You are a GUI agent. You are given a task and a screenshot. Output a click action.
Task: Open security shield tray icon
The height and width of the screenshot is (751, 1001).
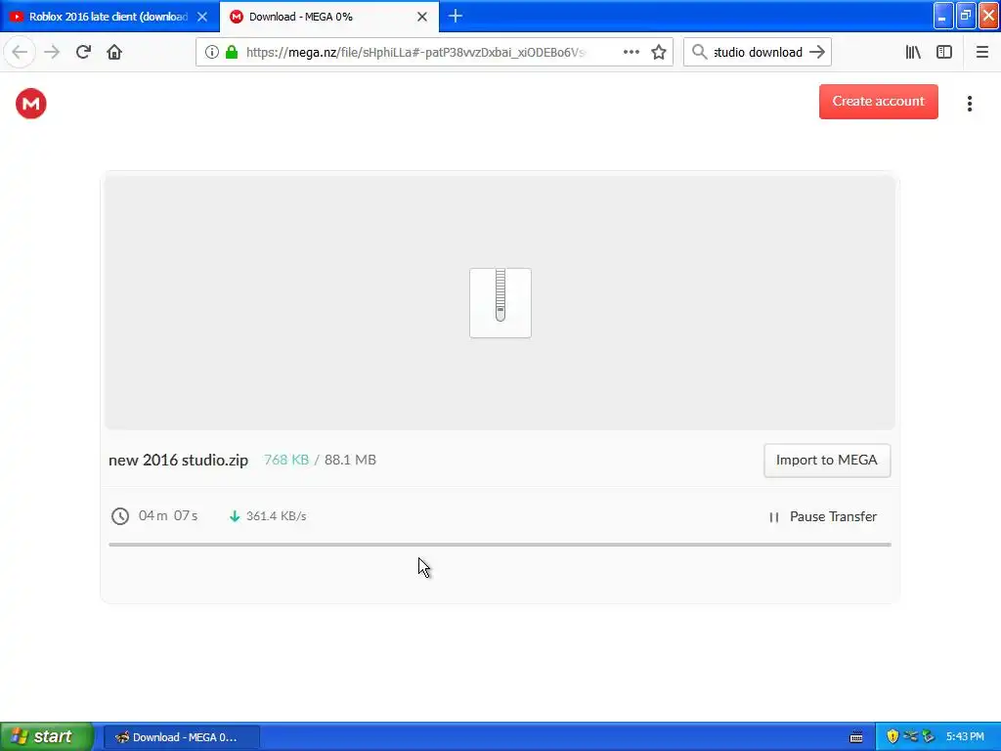(x=892, y=737)
